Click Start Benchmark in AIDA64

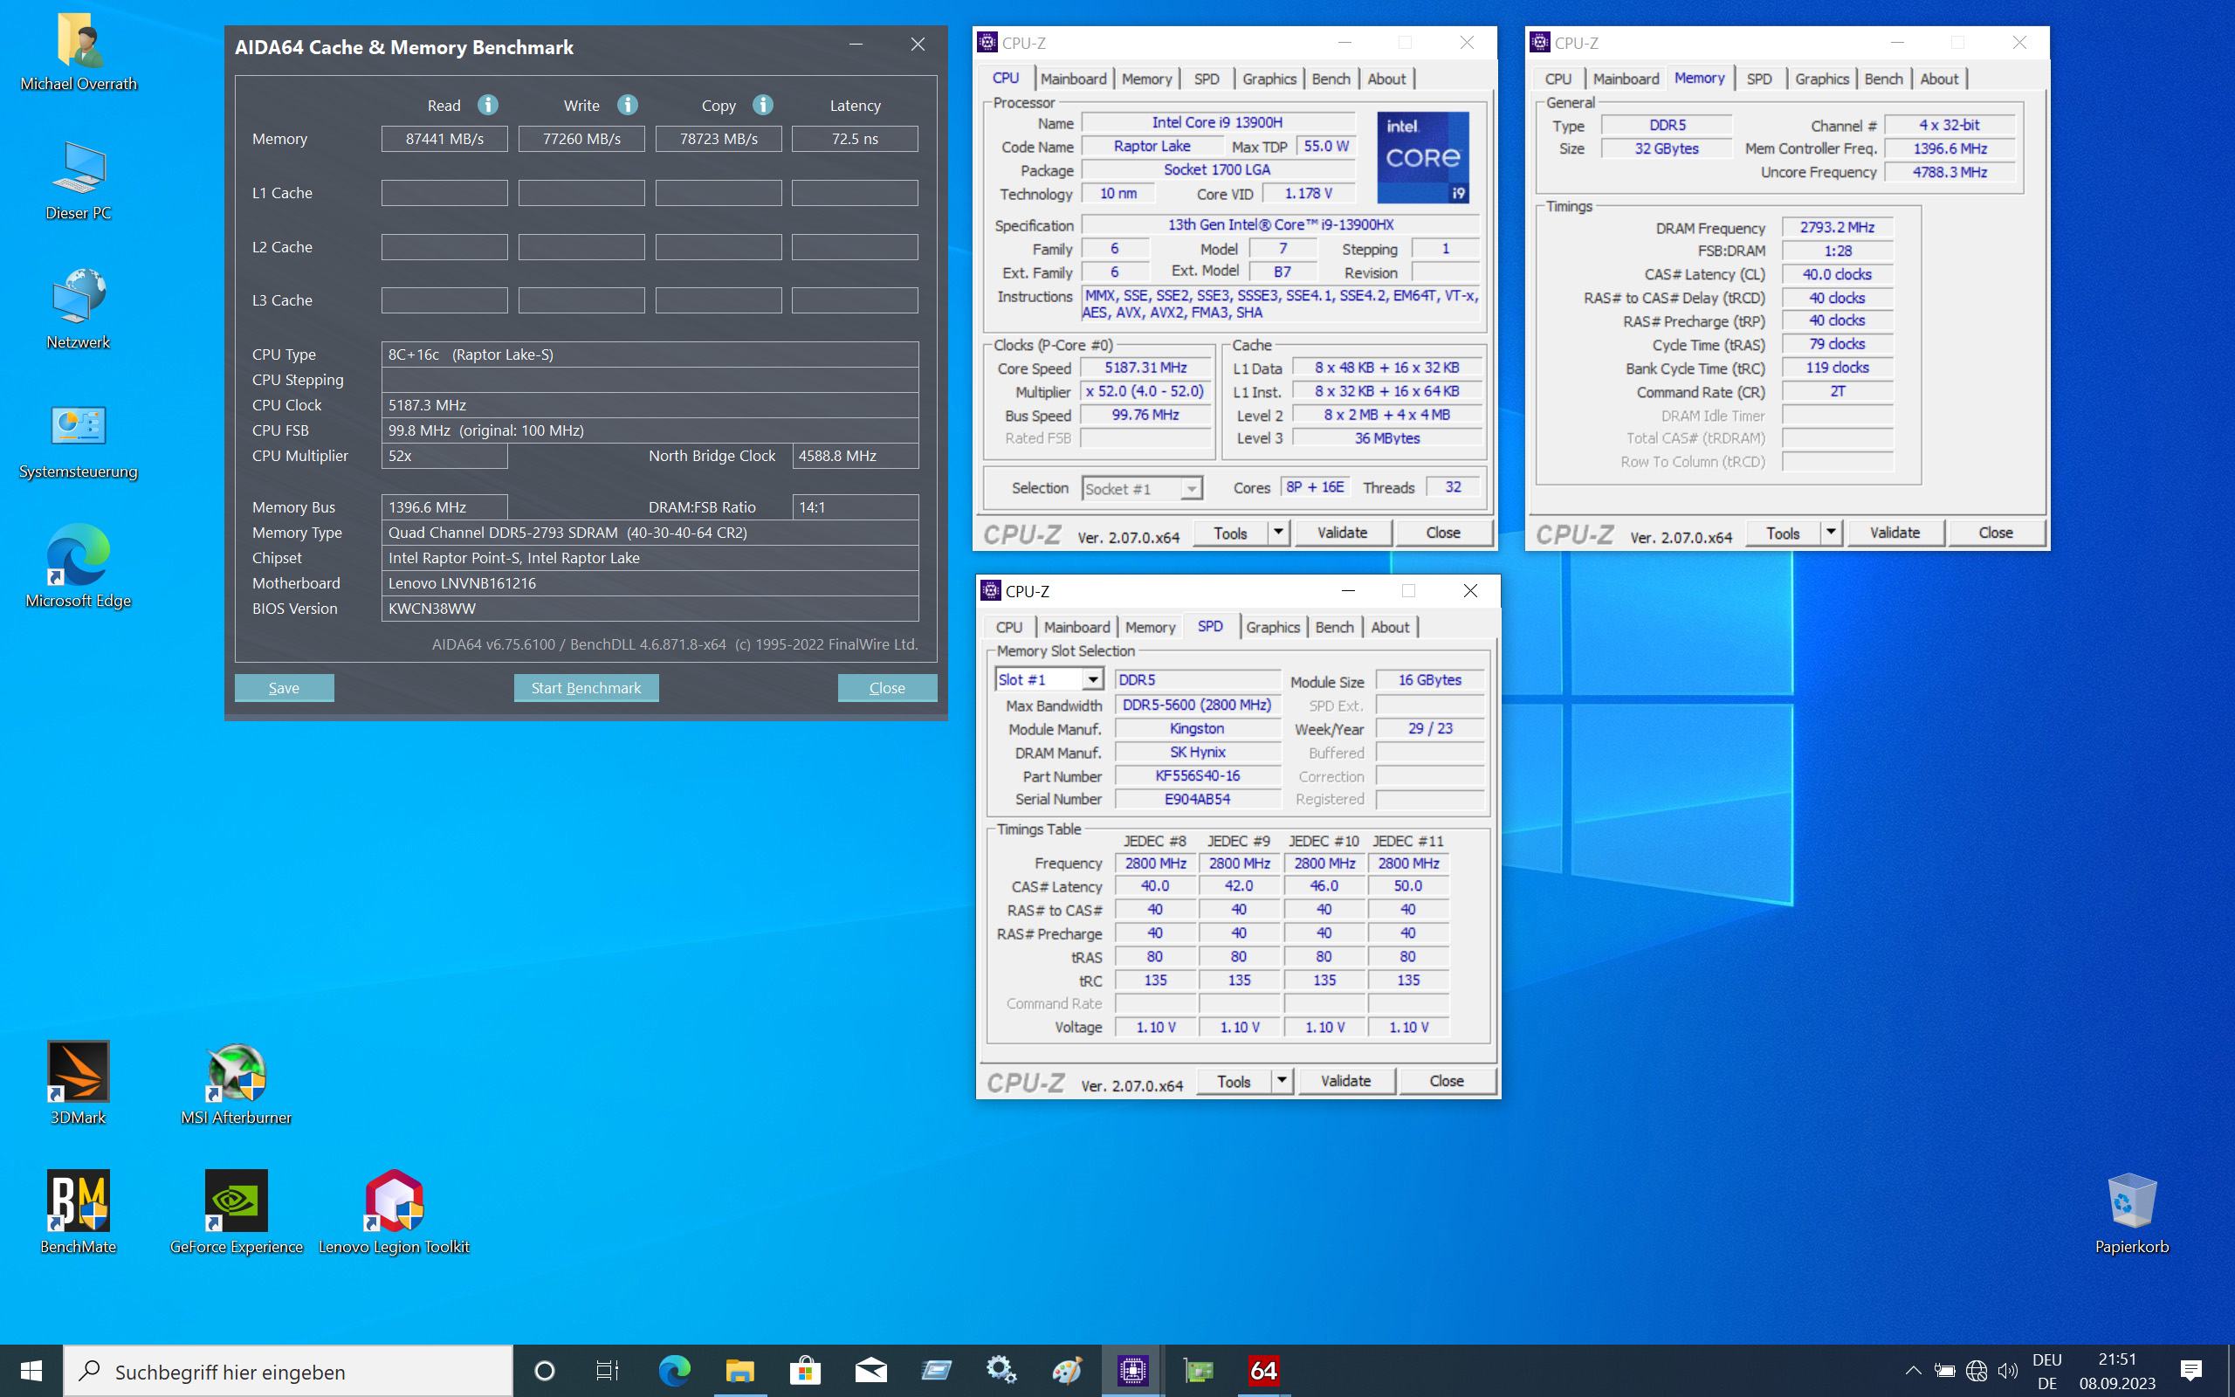pyautogui.click(x=586, y=688)
